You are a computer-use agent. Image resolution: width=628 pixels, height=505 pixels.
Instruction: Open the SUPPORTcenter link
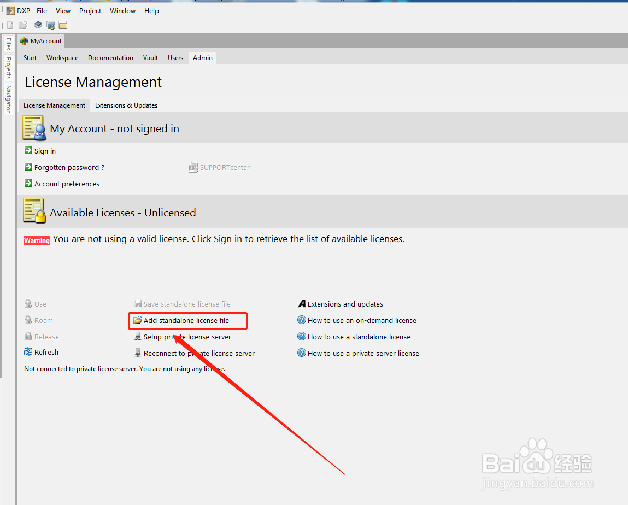[x=225, y=167]
